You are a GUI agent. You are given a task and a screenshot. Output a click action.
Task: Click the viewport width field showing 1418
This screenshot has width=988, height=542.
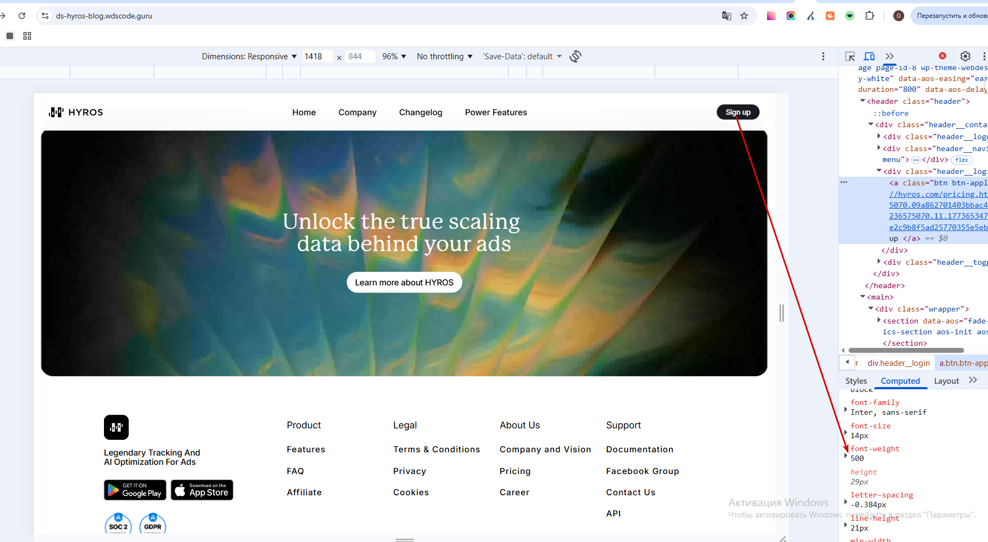317,57
